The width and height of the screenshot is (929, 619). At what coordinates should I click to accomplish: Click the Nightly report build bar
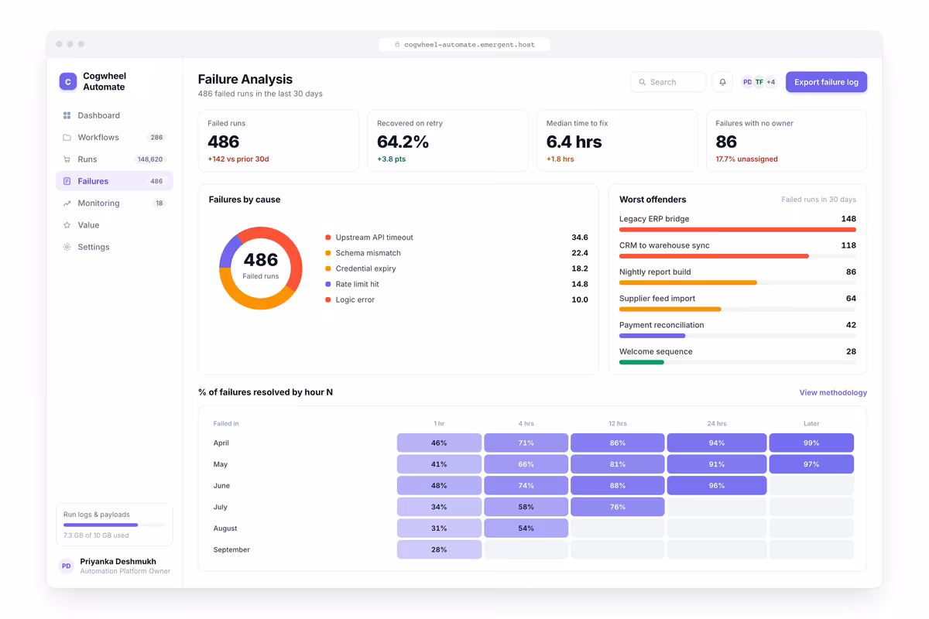tap(688, 282)
